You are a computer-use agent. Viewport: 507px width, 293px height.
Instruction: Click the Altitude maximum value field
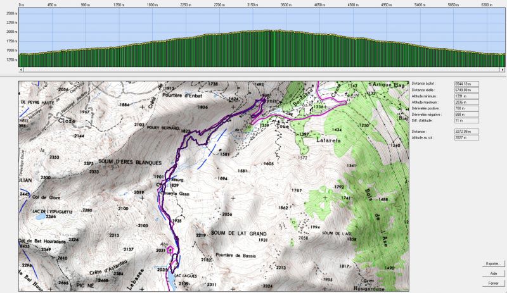tap(466, 102)
